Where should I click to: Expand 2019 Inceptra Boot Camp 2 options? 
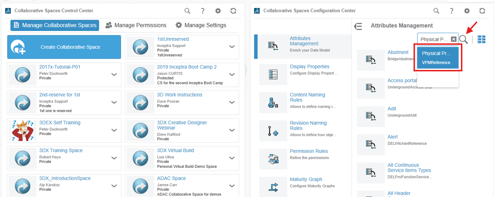pos(232,74)
